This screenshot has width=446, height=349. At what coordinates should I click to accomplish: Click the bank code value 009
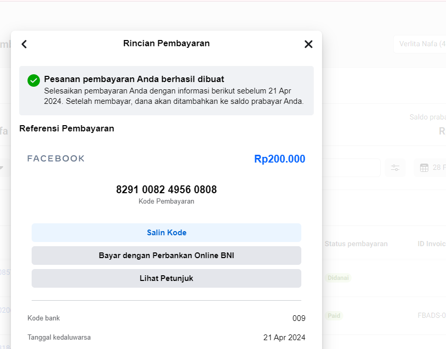(299, 318)
